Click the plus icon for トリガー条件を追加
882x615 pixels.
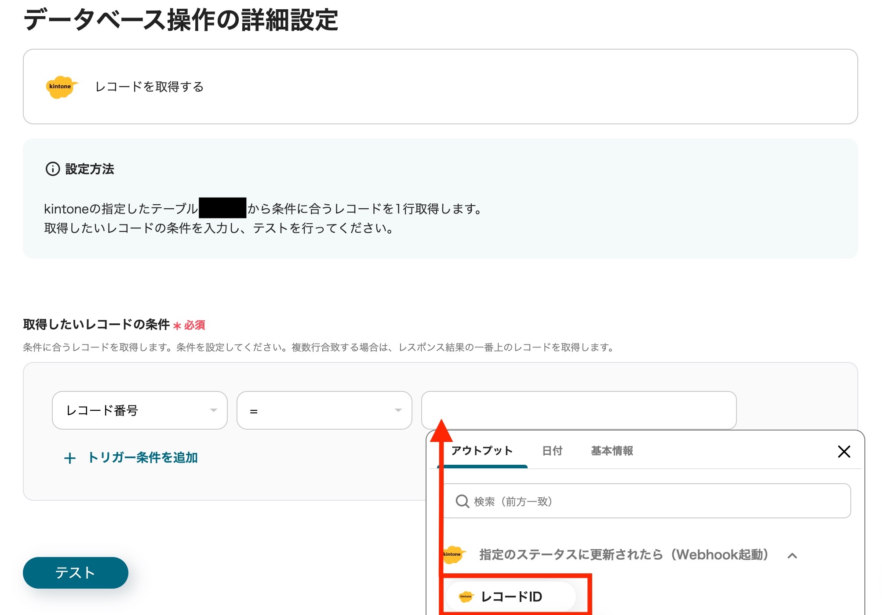point(70,458)
